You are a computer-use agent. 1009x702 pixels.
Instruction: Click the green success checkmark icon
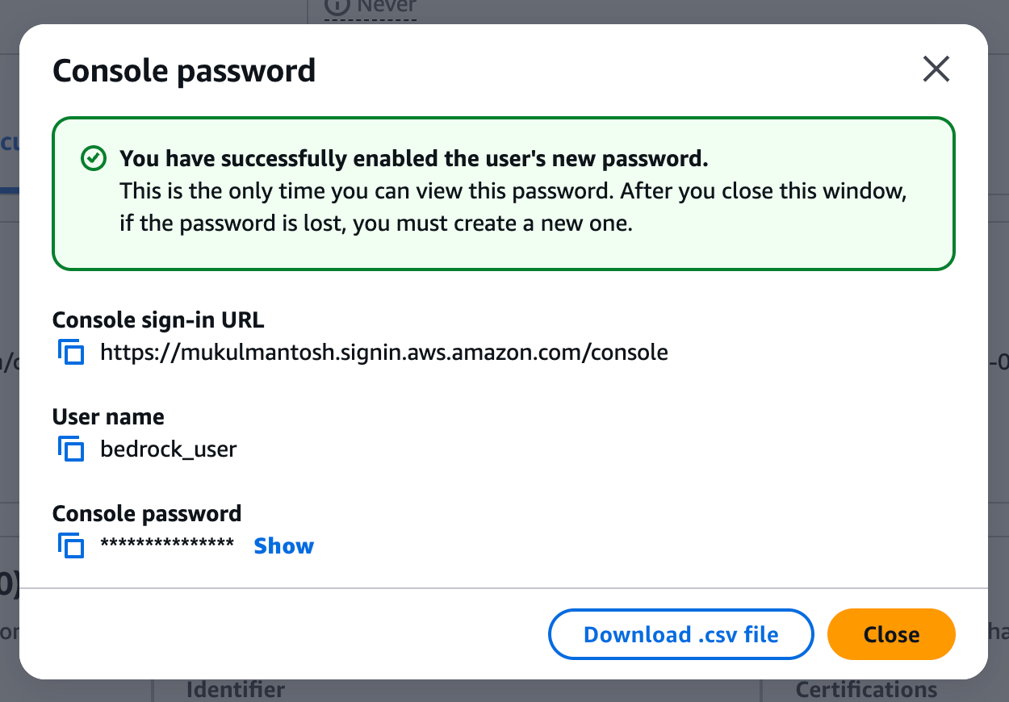pos(94,159)
